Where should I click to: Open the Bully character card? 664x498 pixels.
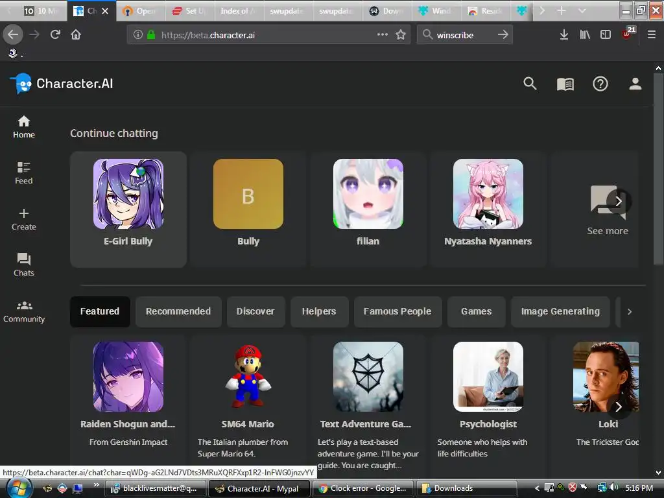[x=248, y=209]
